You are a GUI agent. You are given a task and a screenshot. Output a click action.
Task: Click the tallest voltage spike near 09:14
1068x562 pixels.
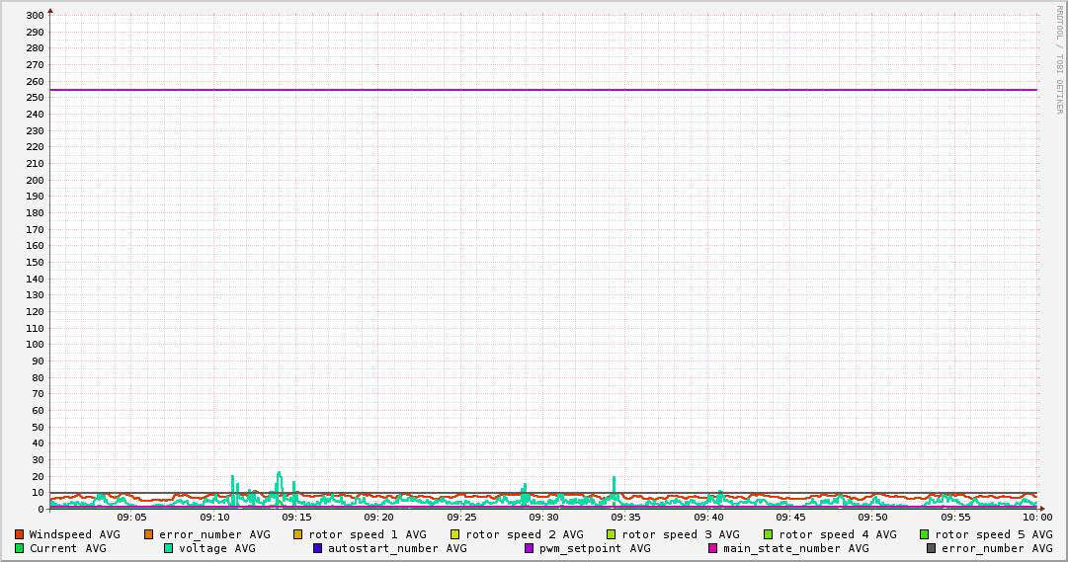(x=280, y=474)
